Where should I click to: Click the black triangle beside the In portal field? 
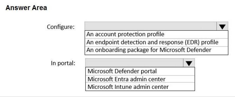tap(189, 63)
